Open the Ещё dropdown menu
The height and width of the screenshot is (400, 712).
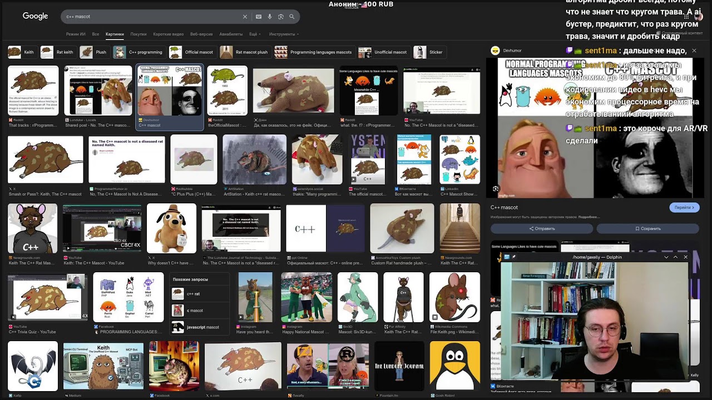(x=254, y=34)
